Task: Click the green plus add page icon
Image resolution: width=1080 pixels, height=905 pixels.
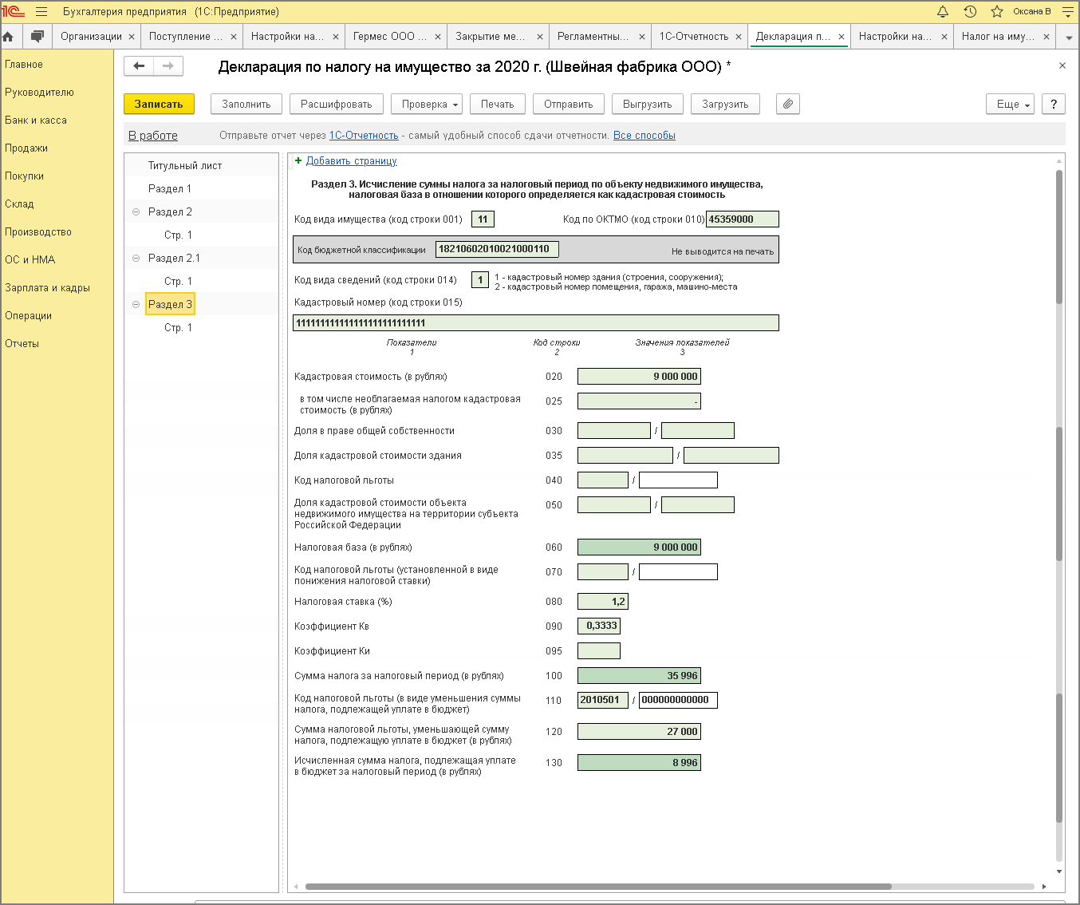Action: (299, 160)
